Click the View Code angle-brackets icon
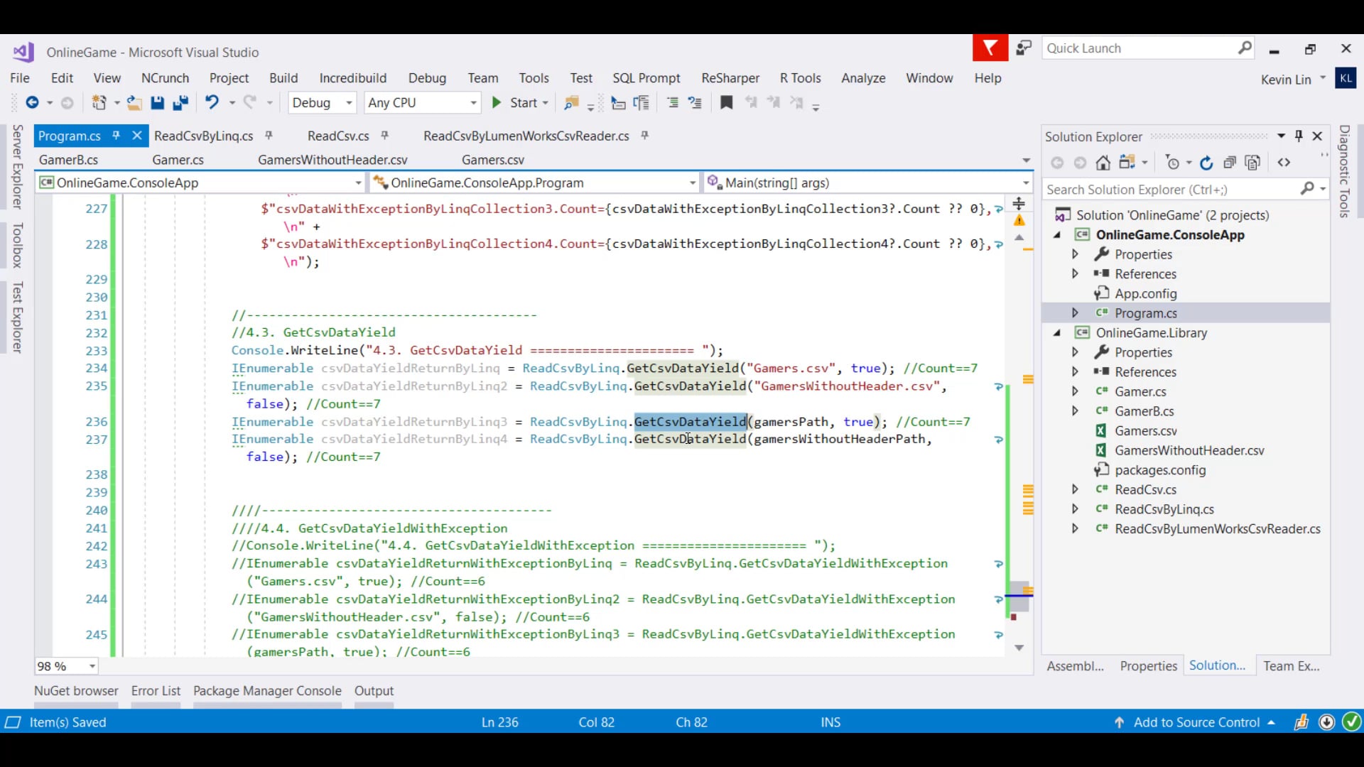This screenshot has height=767, width=1364. pos(1284,163)
